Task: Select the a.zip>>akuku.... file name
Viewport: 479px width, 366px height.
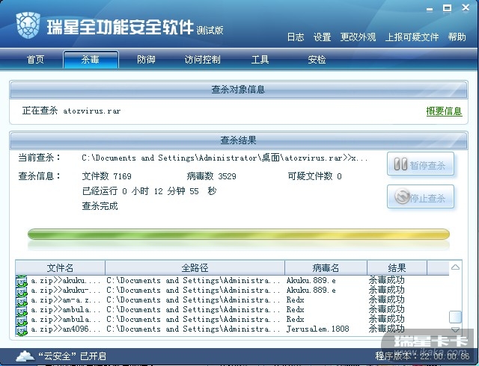Action: [65, 280]
